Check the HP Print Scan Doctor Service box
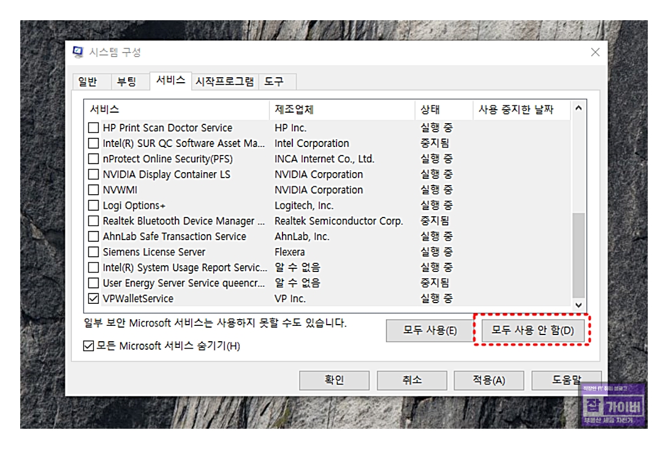Viewport: 668px width, 449px height. click(93, 127)
